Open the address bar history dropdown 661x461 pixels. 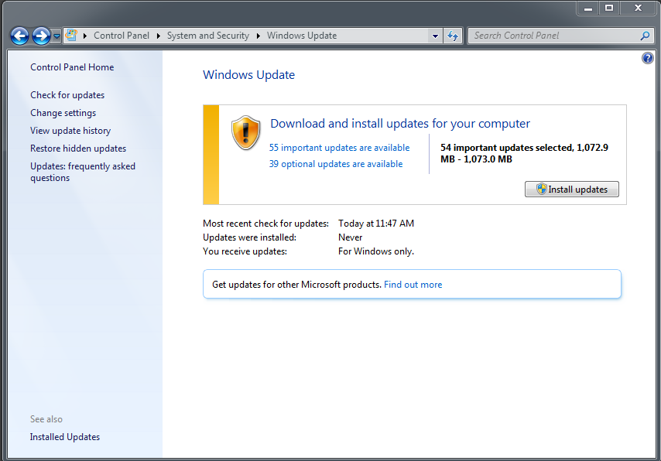pyautogui.click(x=435, y=36)
